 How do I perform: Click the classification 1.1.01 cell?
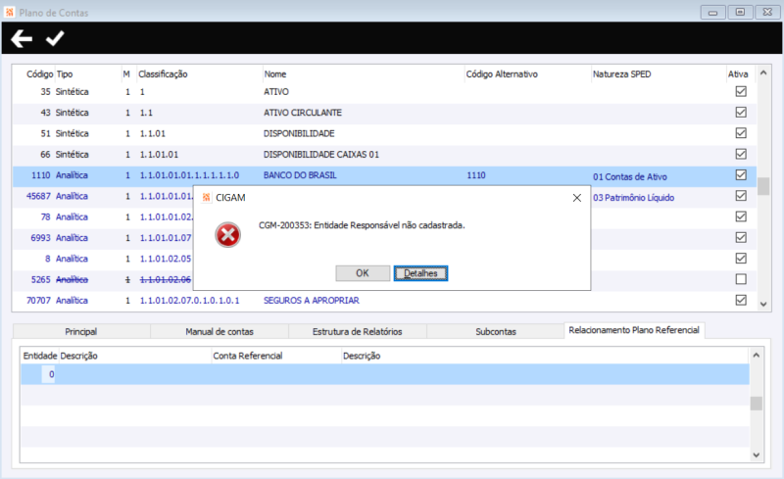click(153, 133)
